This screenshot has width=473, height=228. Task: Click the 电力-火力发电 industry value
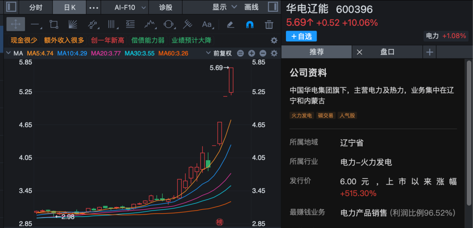tap(366, 162)
